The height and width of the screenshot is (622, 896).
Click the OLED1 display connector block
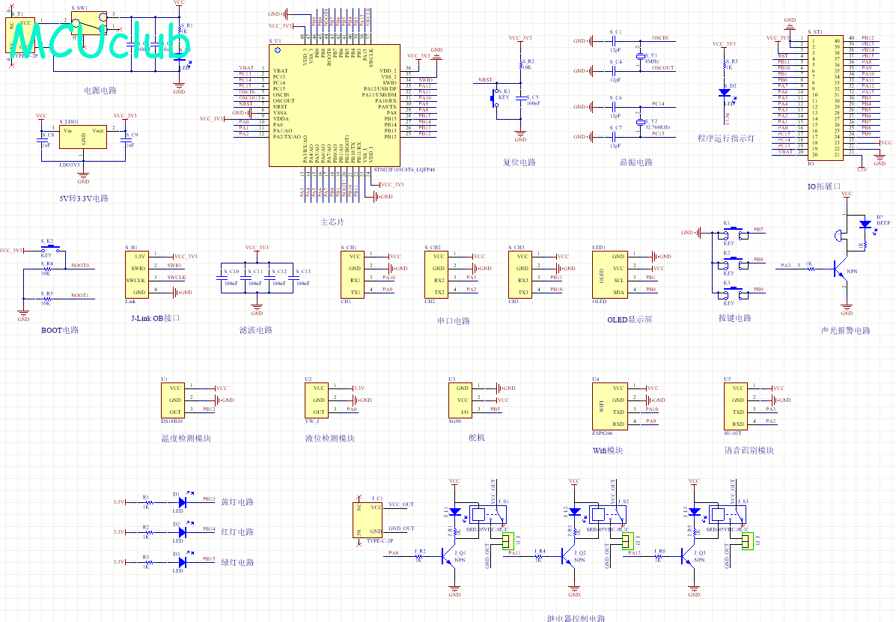pyautogui.click(x=610, y=275)
